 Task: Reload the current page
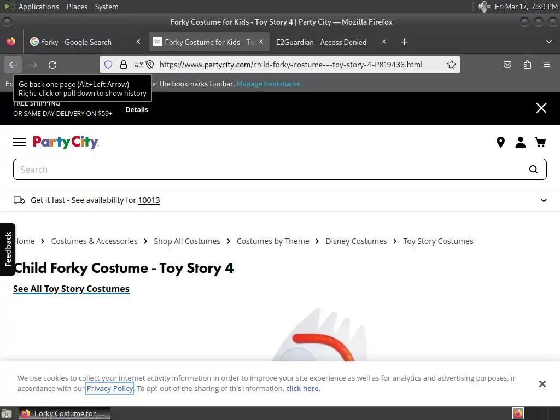point(52,65)
